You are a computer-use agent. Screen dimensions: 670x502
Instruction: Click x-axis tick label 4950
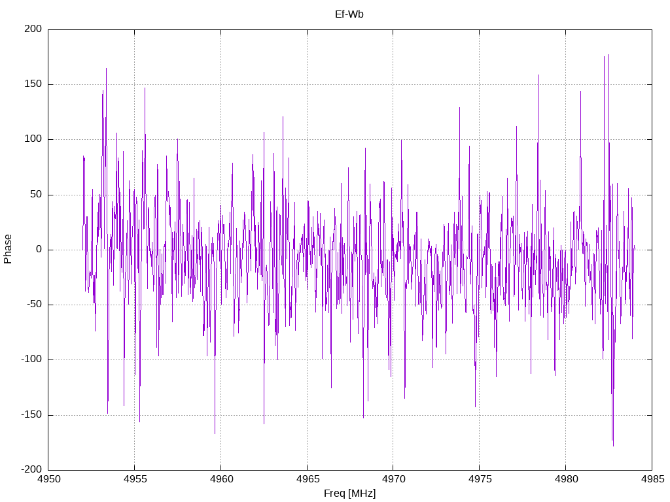click(x=48, y=479)
